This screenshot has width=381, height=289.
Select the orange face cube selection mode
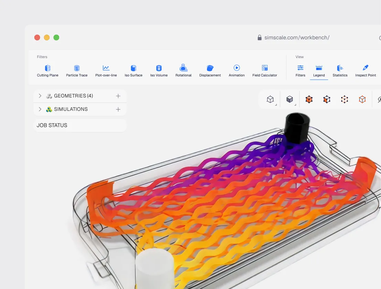point(327,99)
